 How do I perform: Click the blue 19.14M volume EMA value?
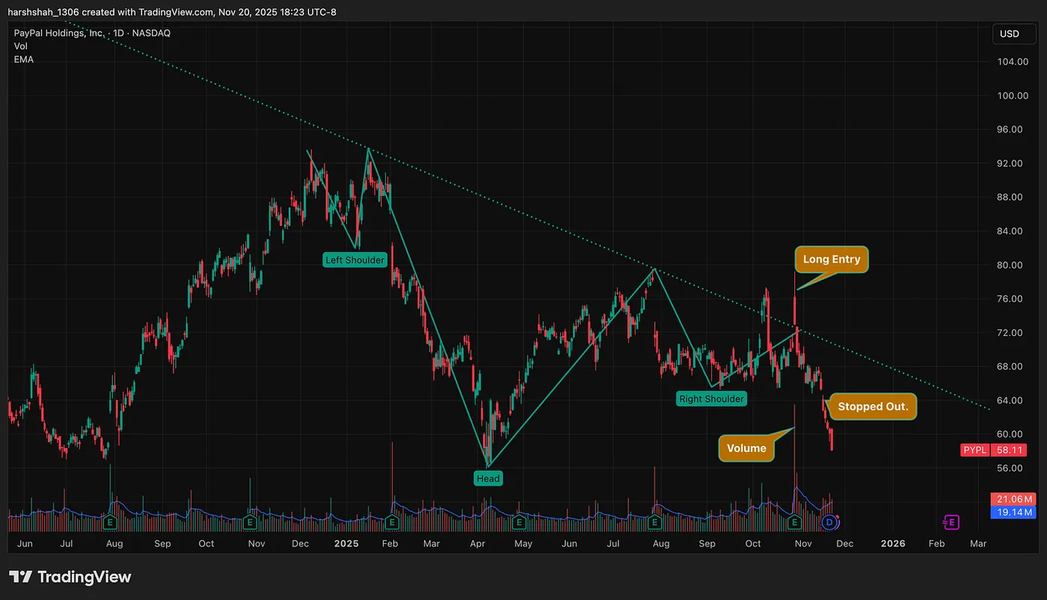[1012, 512]
